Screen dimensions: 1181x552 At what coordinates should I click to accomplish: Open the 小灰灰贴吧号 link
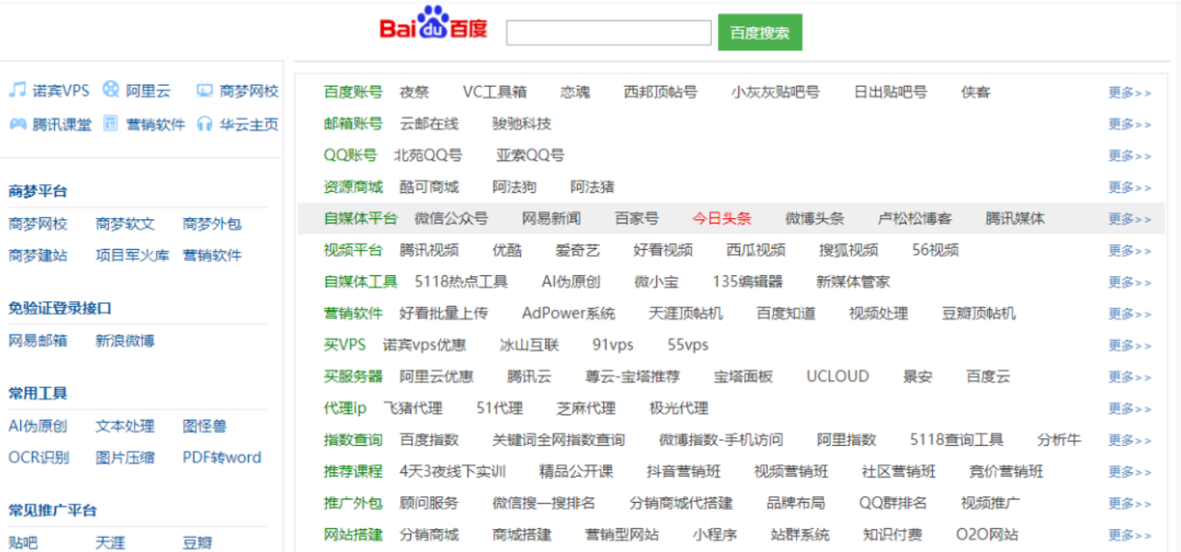[x=775, y=92]
